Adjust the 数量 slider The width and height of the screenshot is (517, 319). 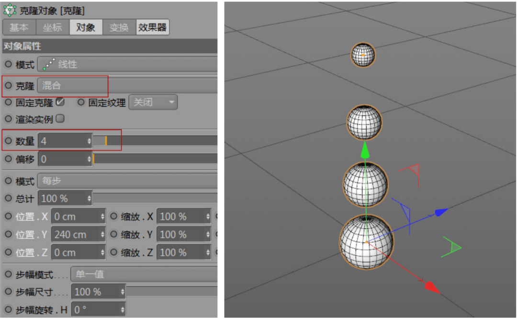tap(155, 141)
